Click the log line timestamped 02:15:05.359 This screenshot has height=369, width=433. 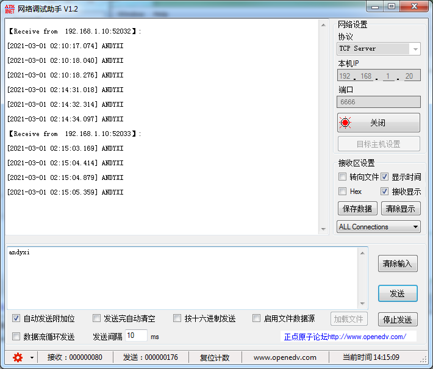[x=65, y=192]
